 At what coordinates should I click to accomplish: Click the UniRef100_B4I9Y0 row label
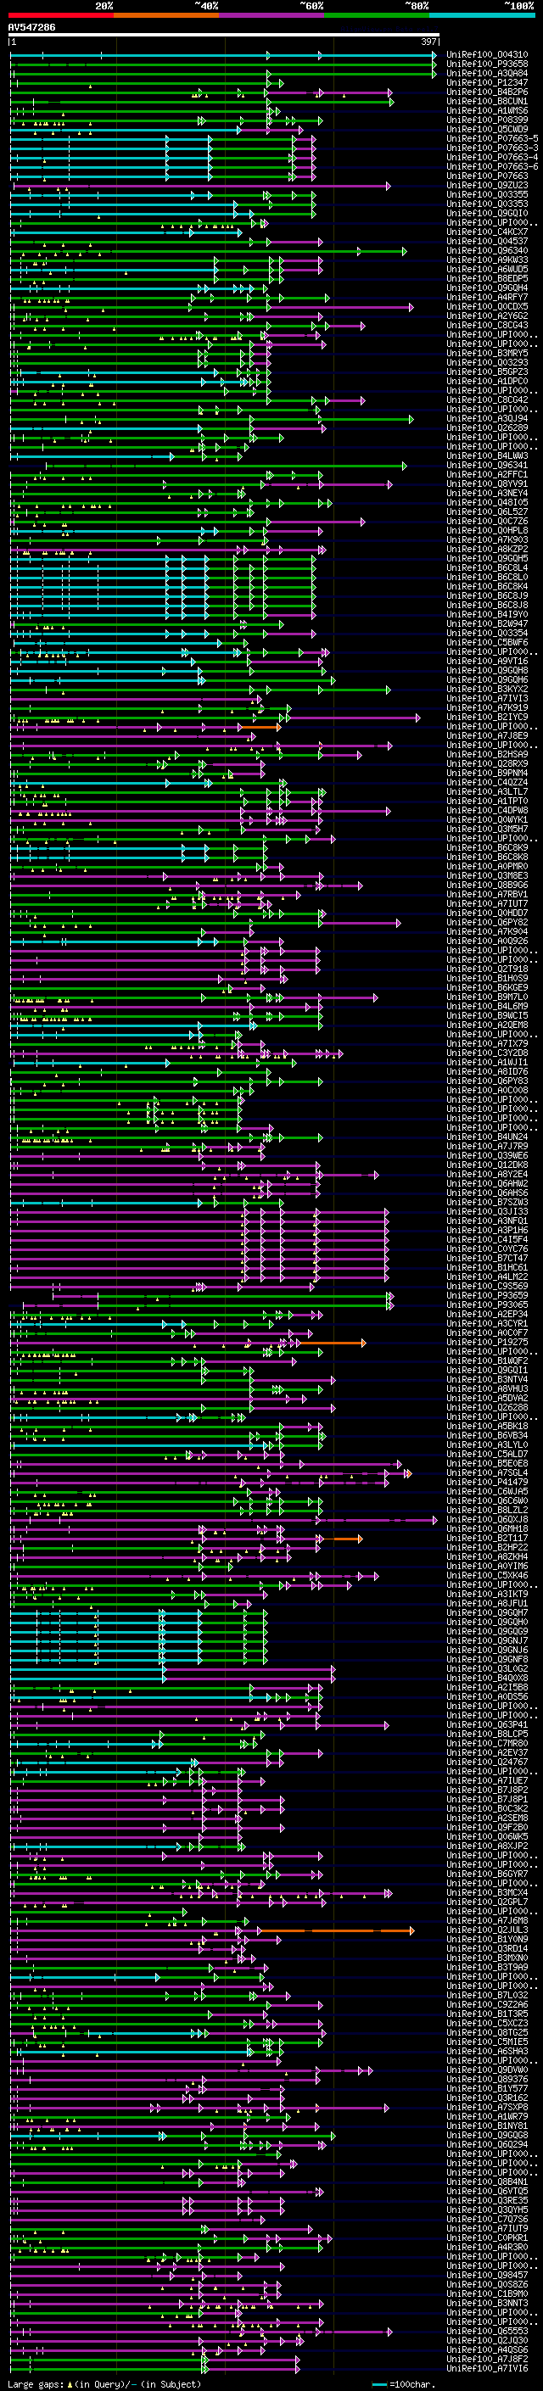[x=487, y=614]
